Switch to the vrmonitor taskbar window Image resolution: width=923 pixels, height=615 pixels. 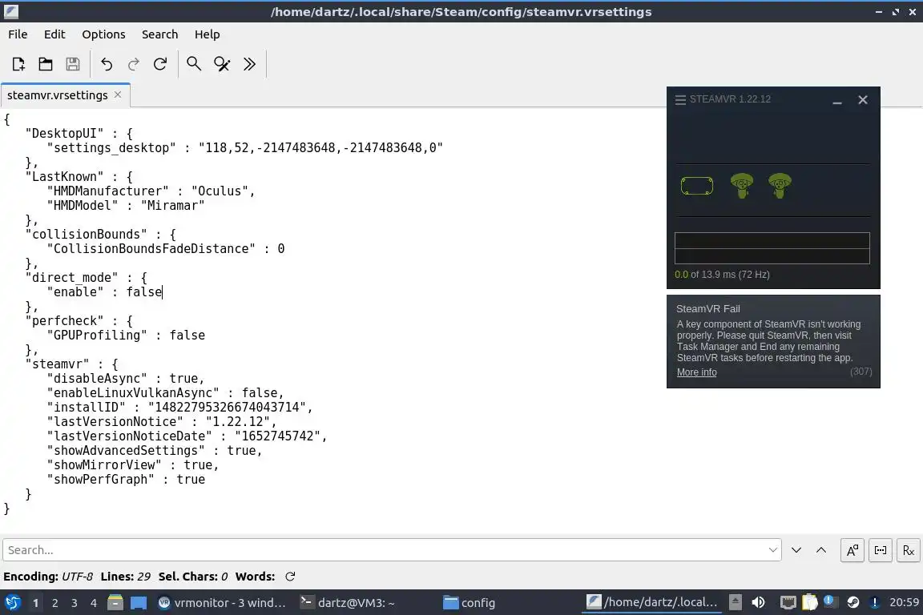222,603
